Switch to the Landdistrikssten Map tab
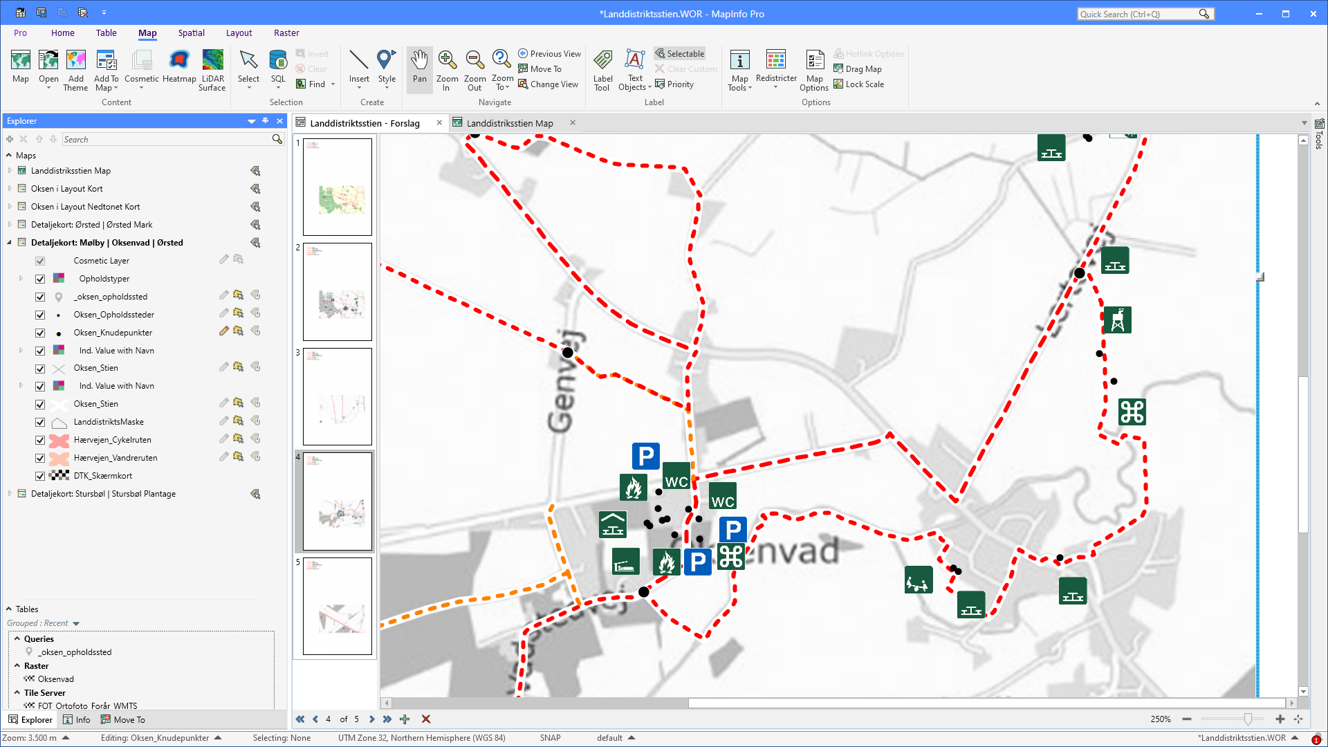The image size is (1328, 747). coord(510,122)
